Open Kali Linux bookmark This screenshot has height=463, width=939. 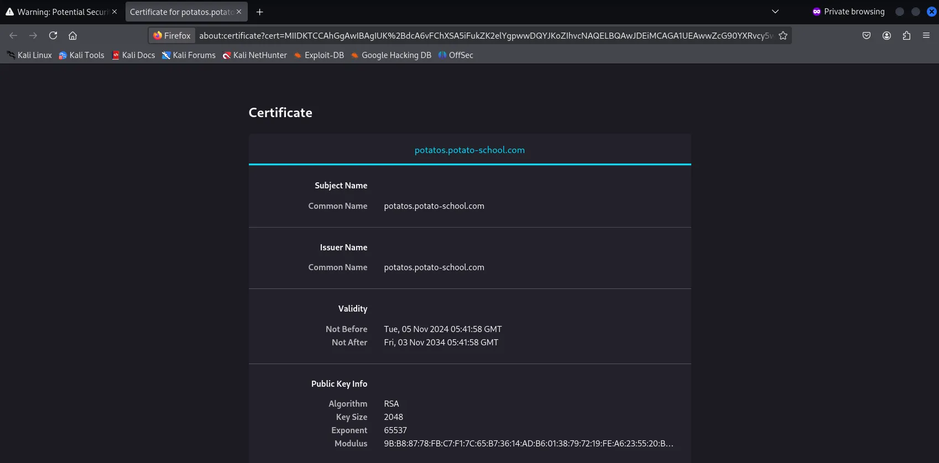29,55
